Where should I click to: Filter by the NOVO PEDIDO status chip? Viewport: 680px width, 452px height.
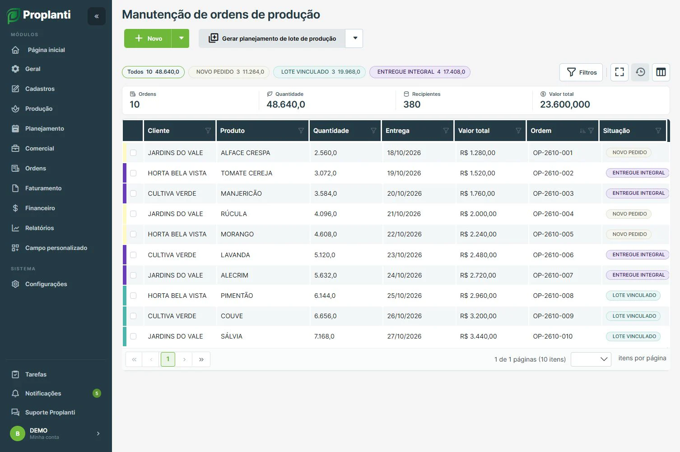(229, 72)
